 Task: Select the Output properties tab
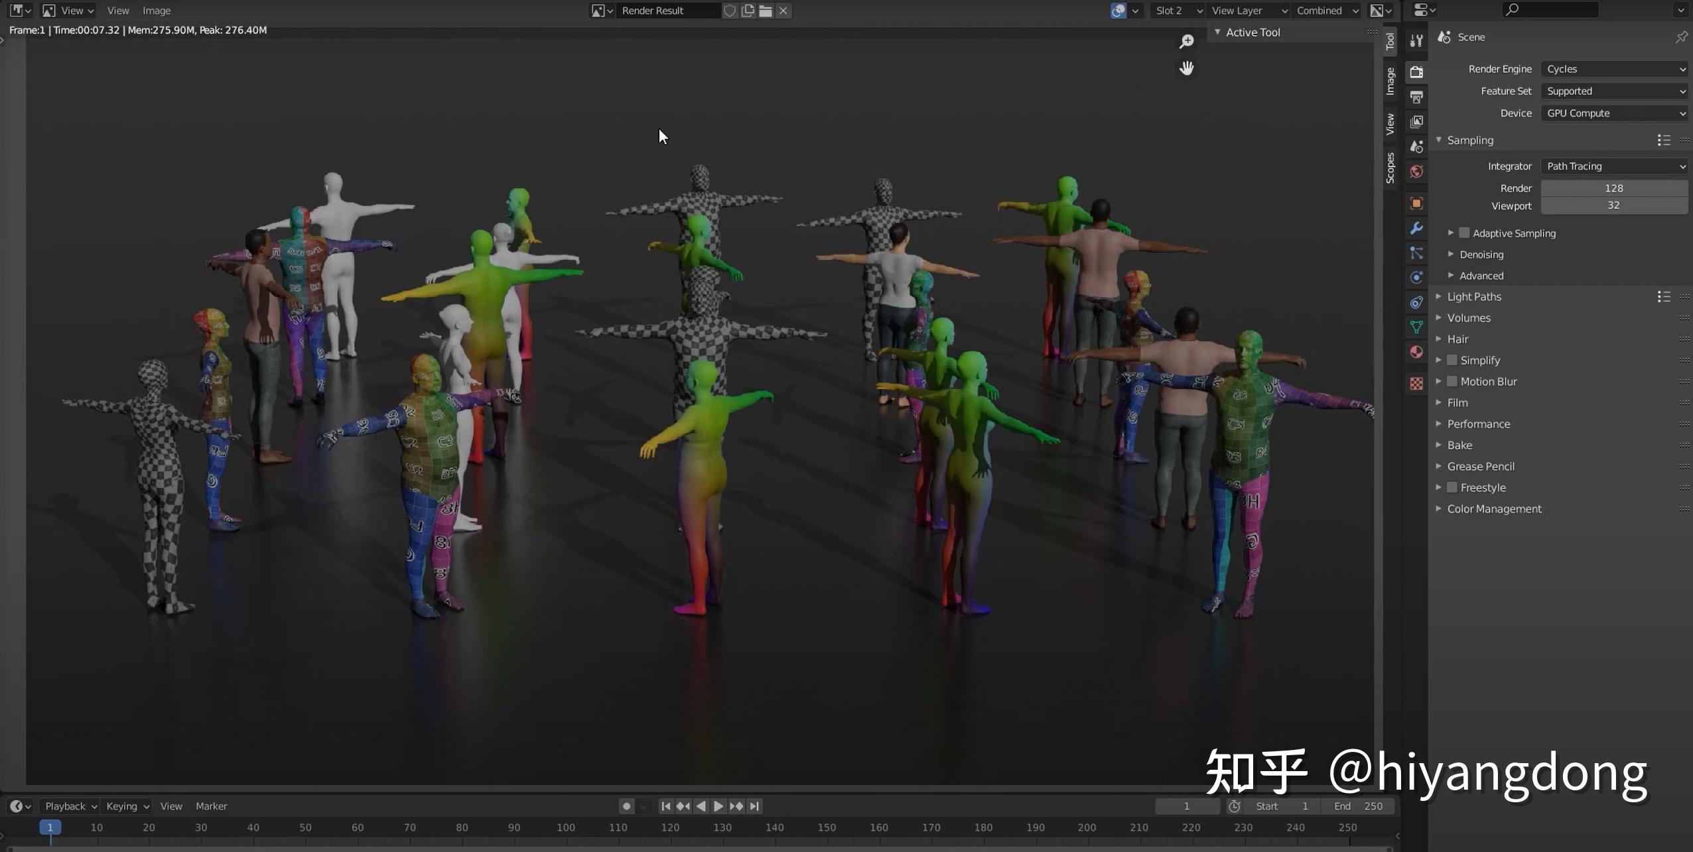pyautogui.click(x=1416, y=97)
